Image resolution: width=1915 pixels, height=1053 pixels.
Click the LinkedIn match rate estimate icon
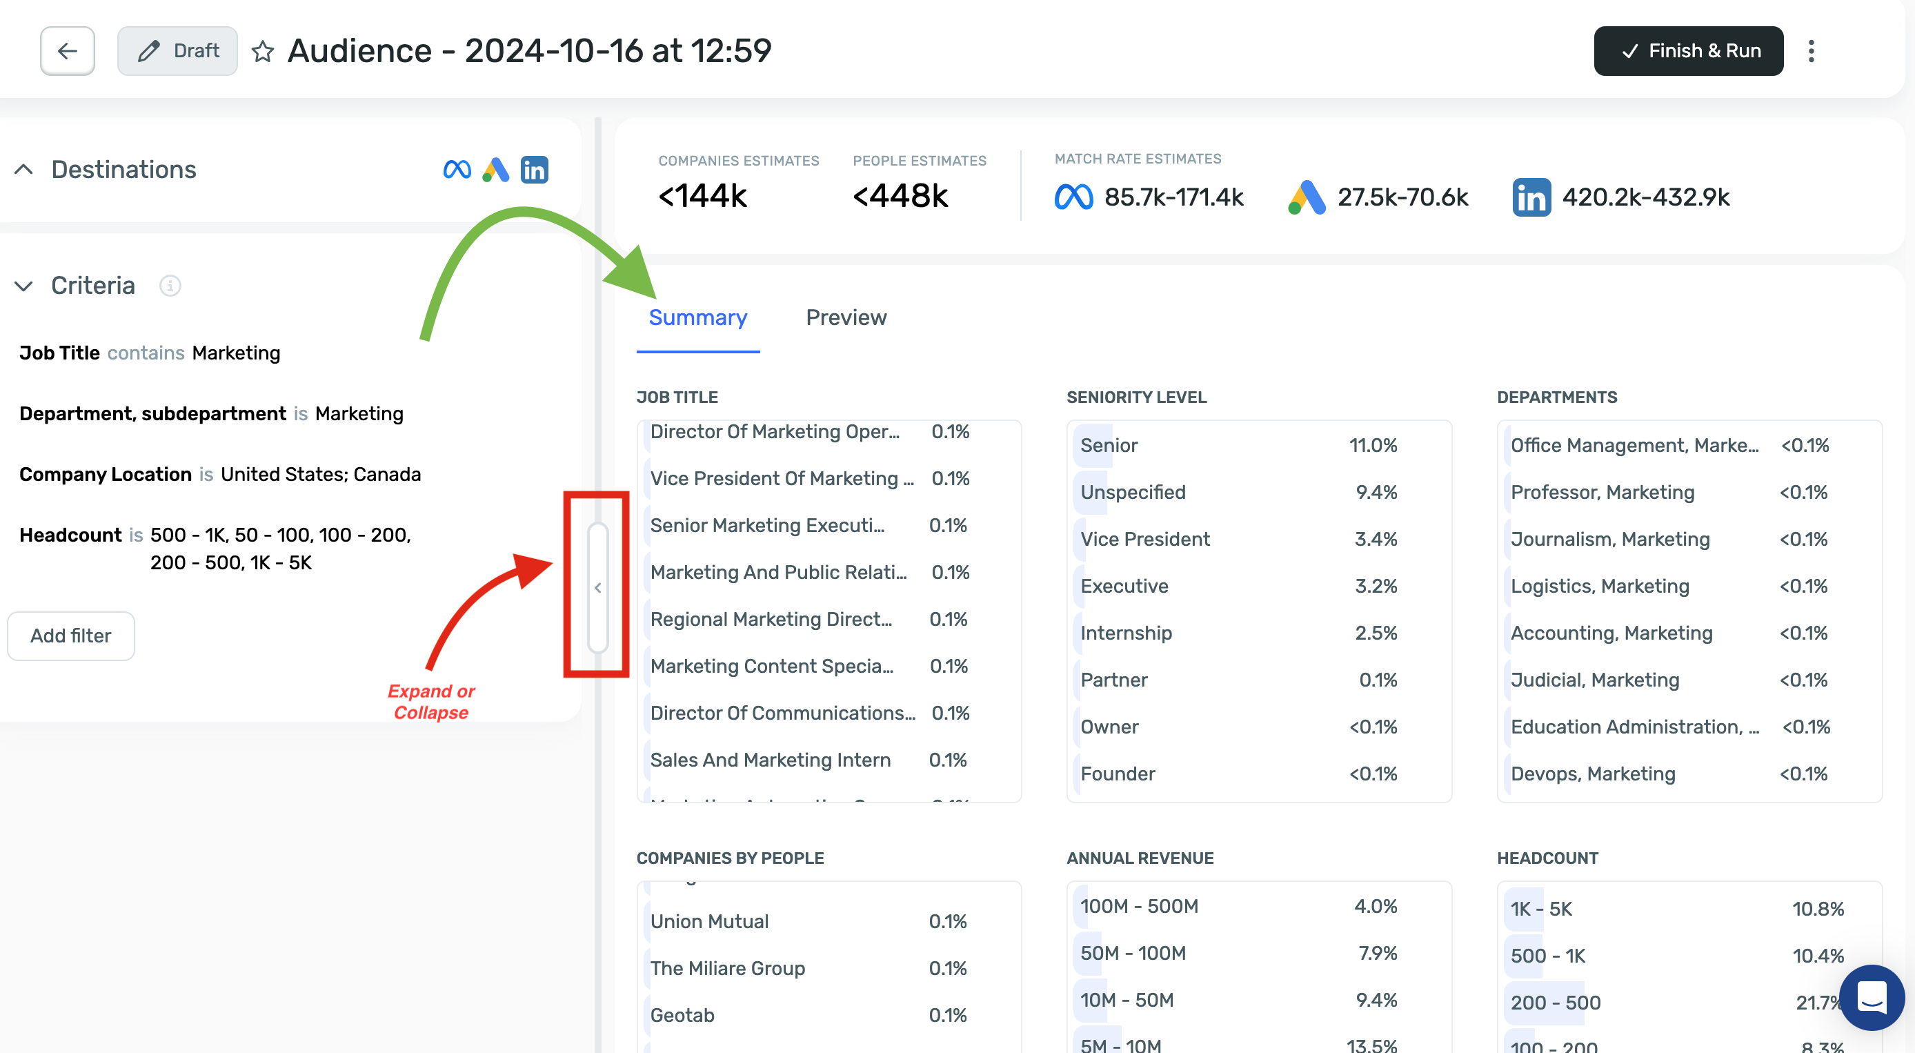pyautogui.click(x=1531, y=197)
